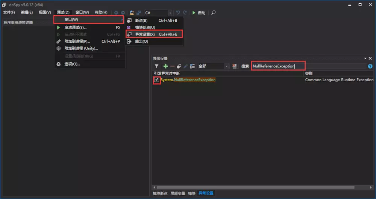Click the add conditions icon beside the minus icon

179,66
